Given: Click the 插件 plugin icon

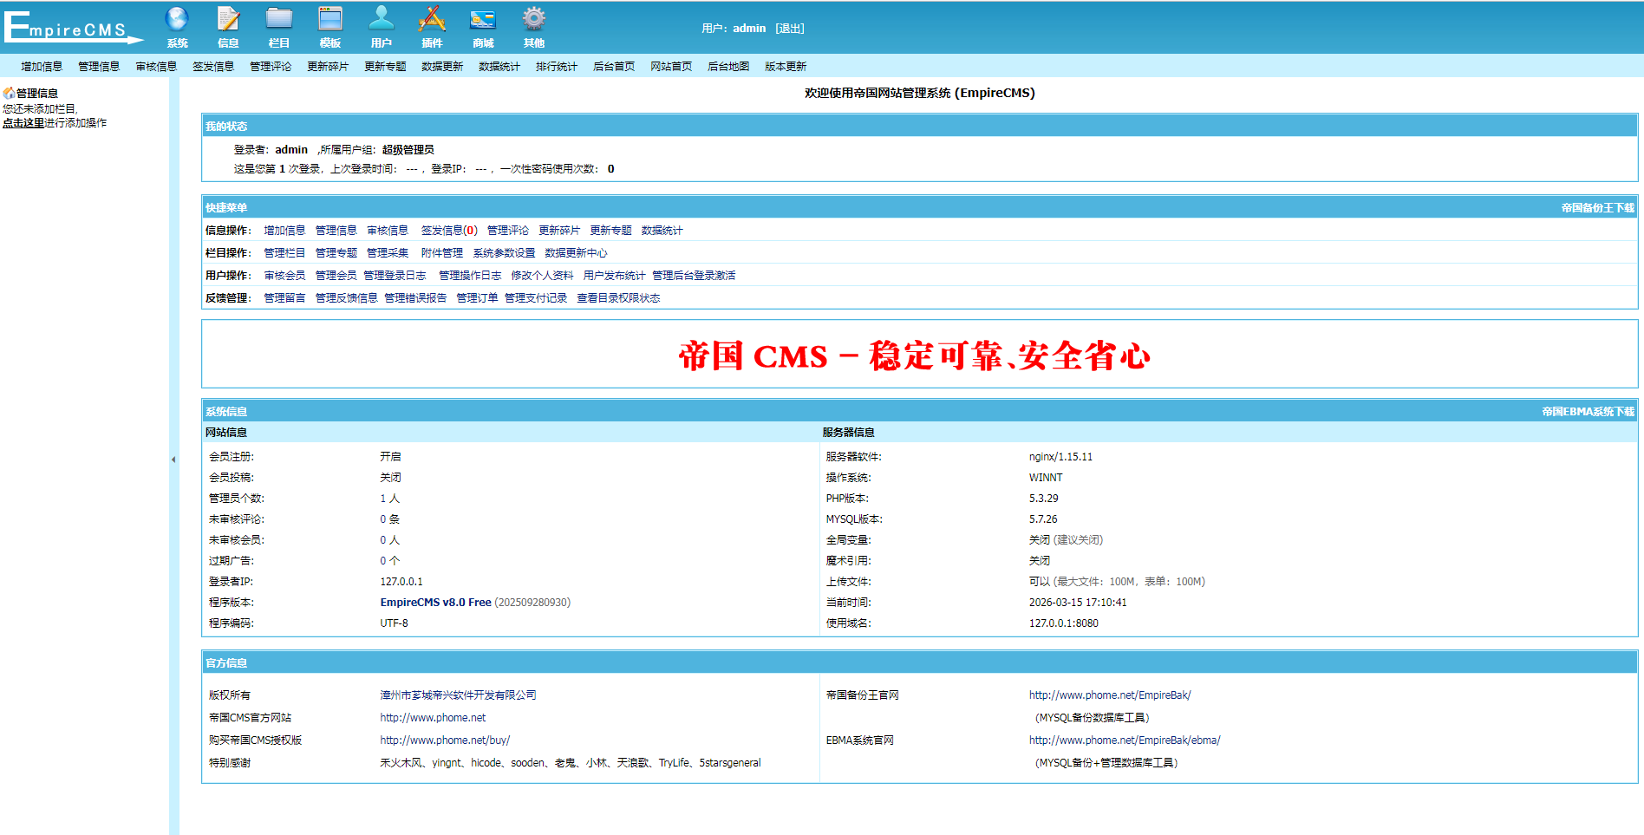Looking at the screenshot, I should point(432,20).
